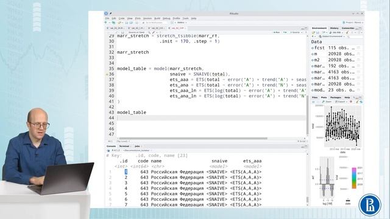View mod… object via grid icon
This screenshot has height=219, width=390.
pos(358,90)
